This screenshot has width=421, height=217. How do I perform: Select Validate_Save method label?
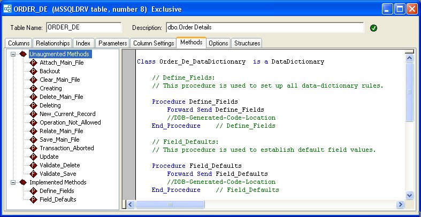point(58,174)
